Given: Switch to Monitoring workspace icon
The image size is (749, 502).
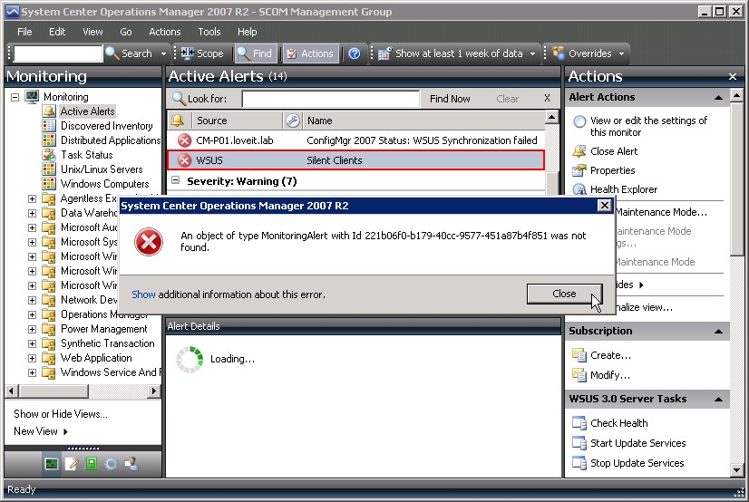Looking at the screenshot, I should pyautogui.click(x=51, y=464).
